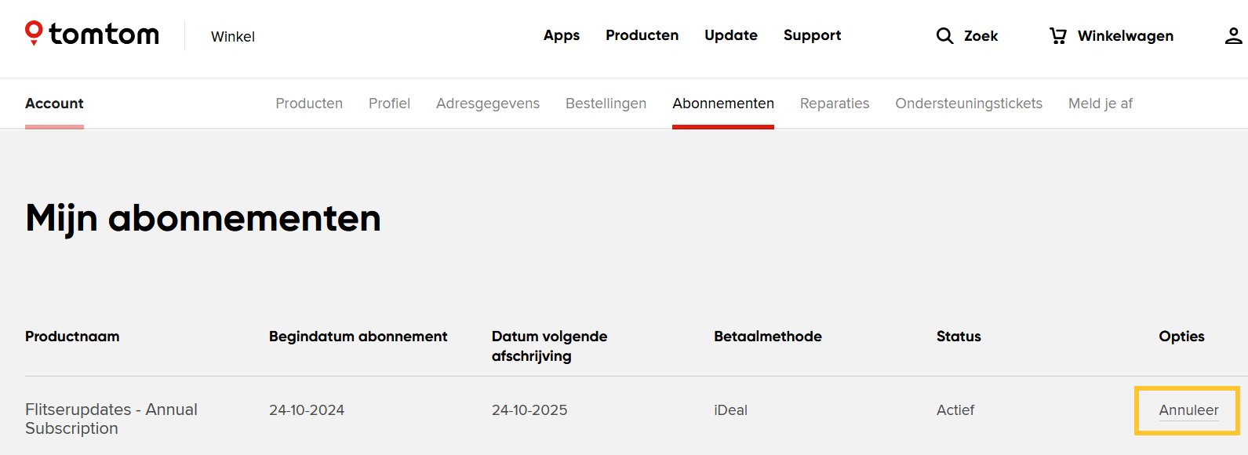The height and width of the screenshot is (455, 1248).
Task: Open the Producten menu in the header
Action: click(642, 35)
